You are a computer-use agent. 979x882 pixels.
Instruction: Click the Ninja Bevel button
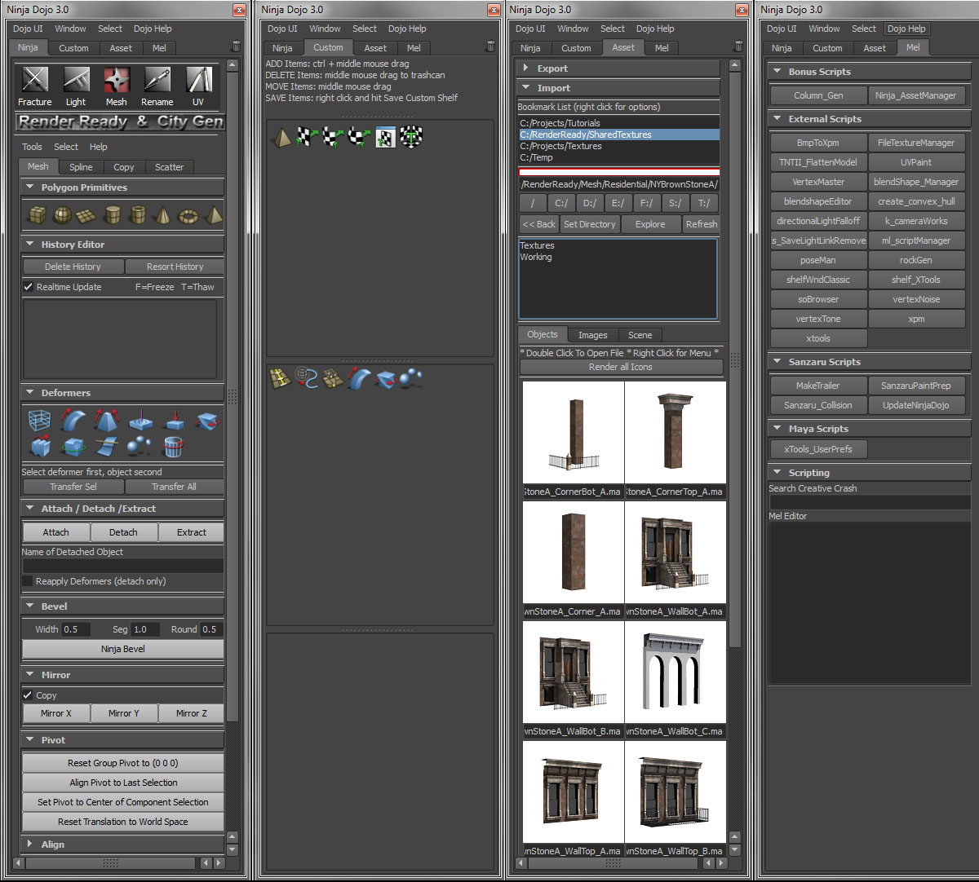point(123,649)
